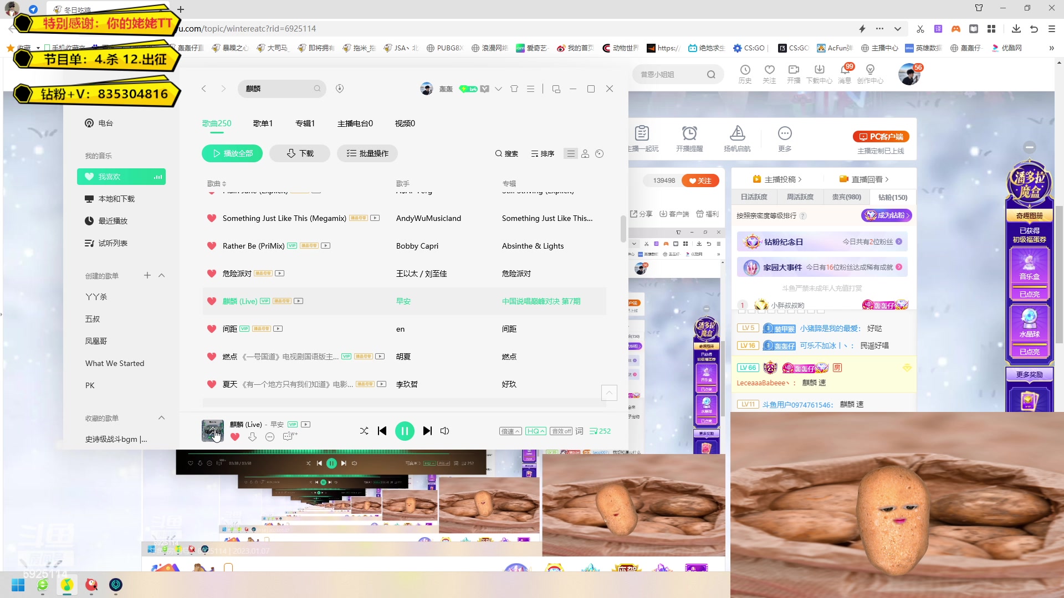Click the 批量操作 batch operation button

(367, 153)
